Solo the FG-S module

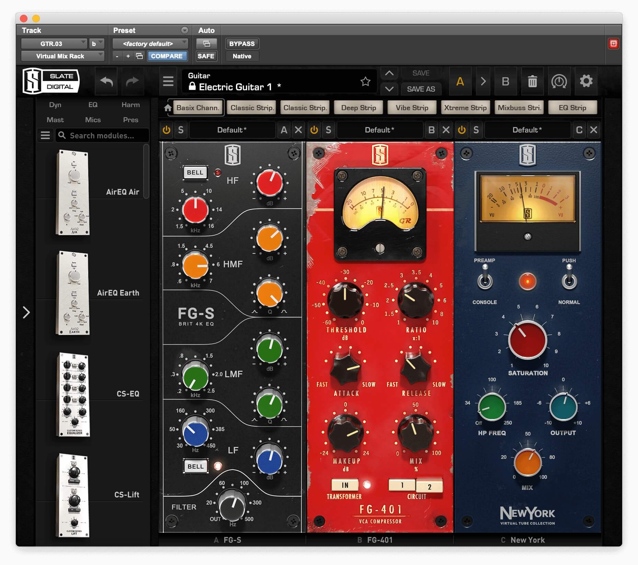[181, 130]
